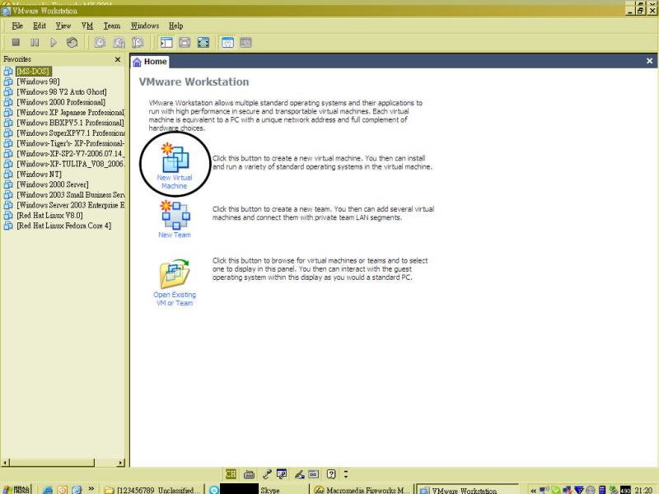
Task: Select [Windows 2000 Professional] favorite
Action: point(61,102)
